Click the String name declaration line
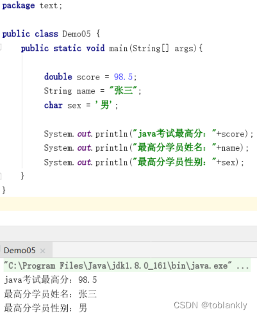Screen dimensions: 257x316 92,91
